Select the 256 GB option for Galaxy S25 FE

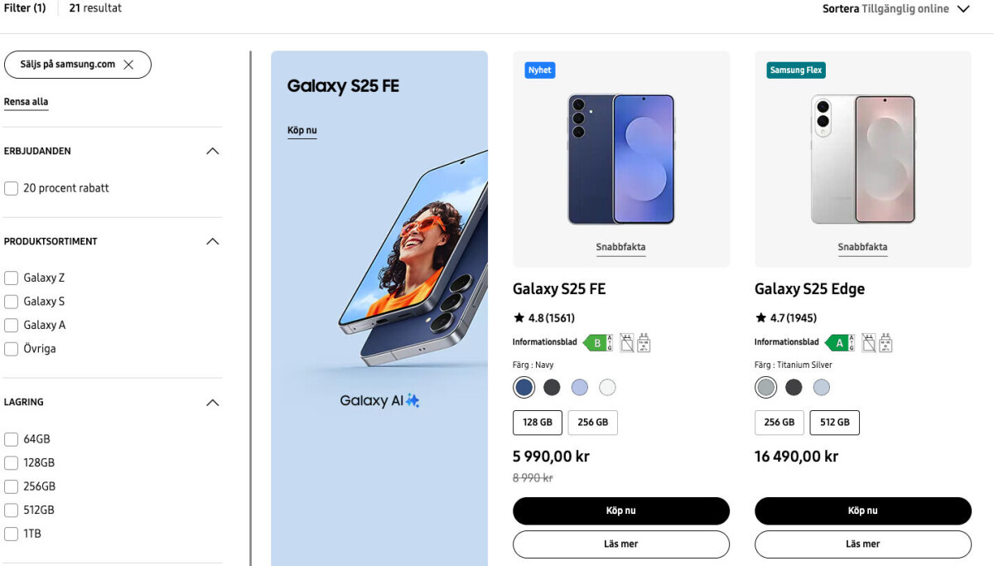(x=592, y=423)
